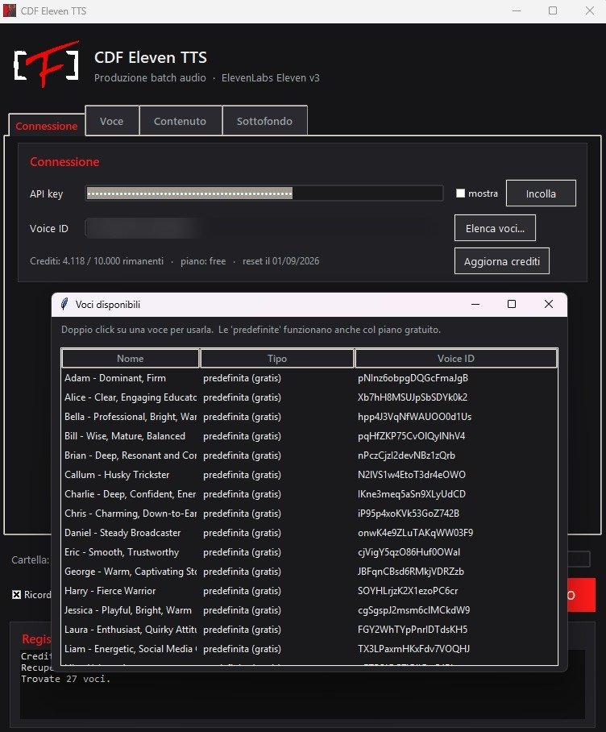Switch to the Connessione tab
The image size is (606, 732).
pyautogui.click(x=46, y=126)
